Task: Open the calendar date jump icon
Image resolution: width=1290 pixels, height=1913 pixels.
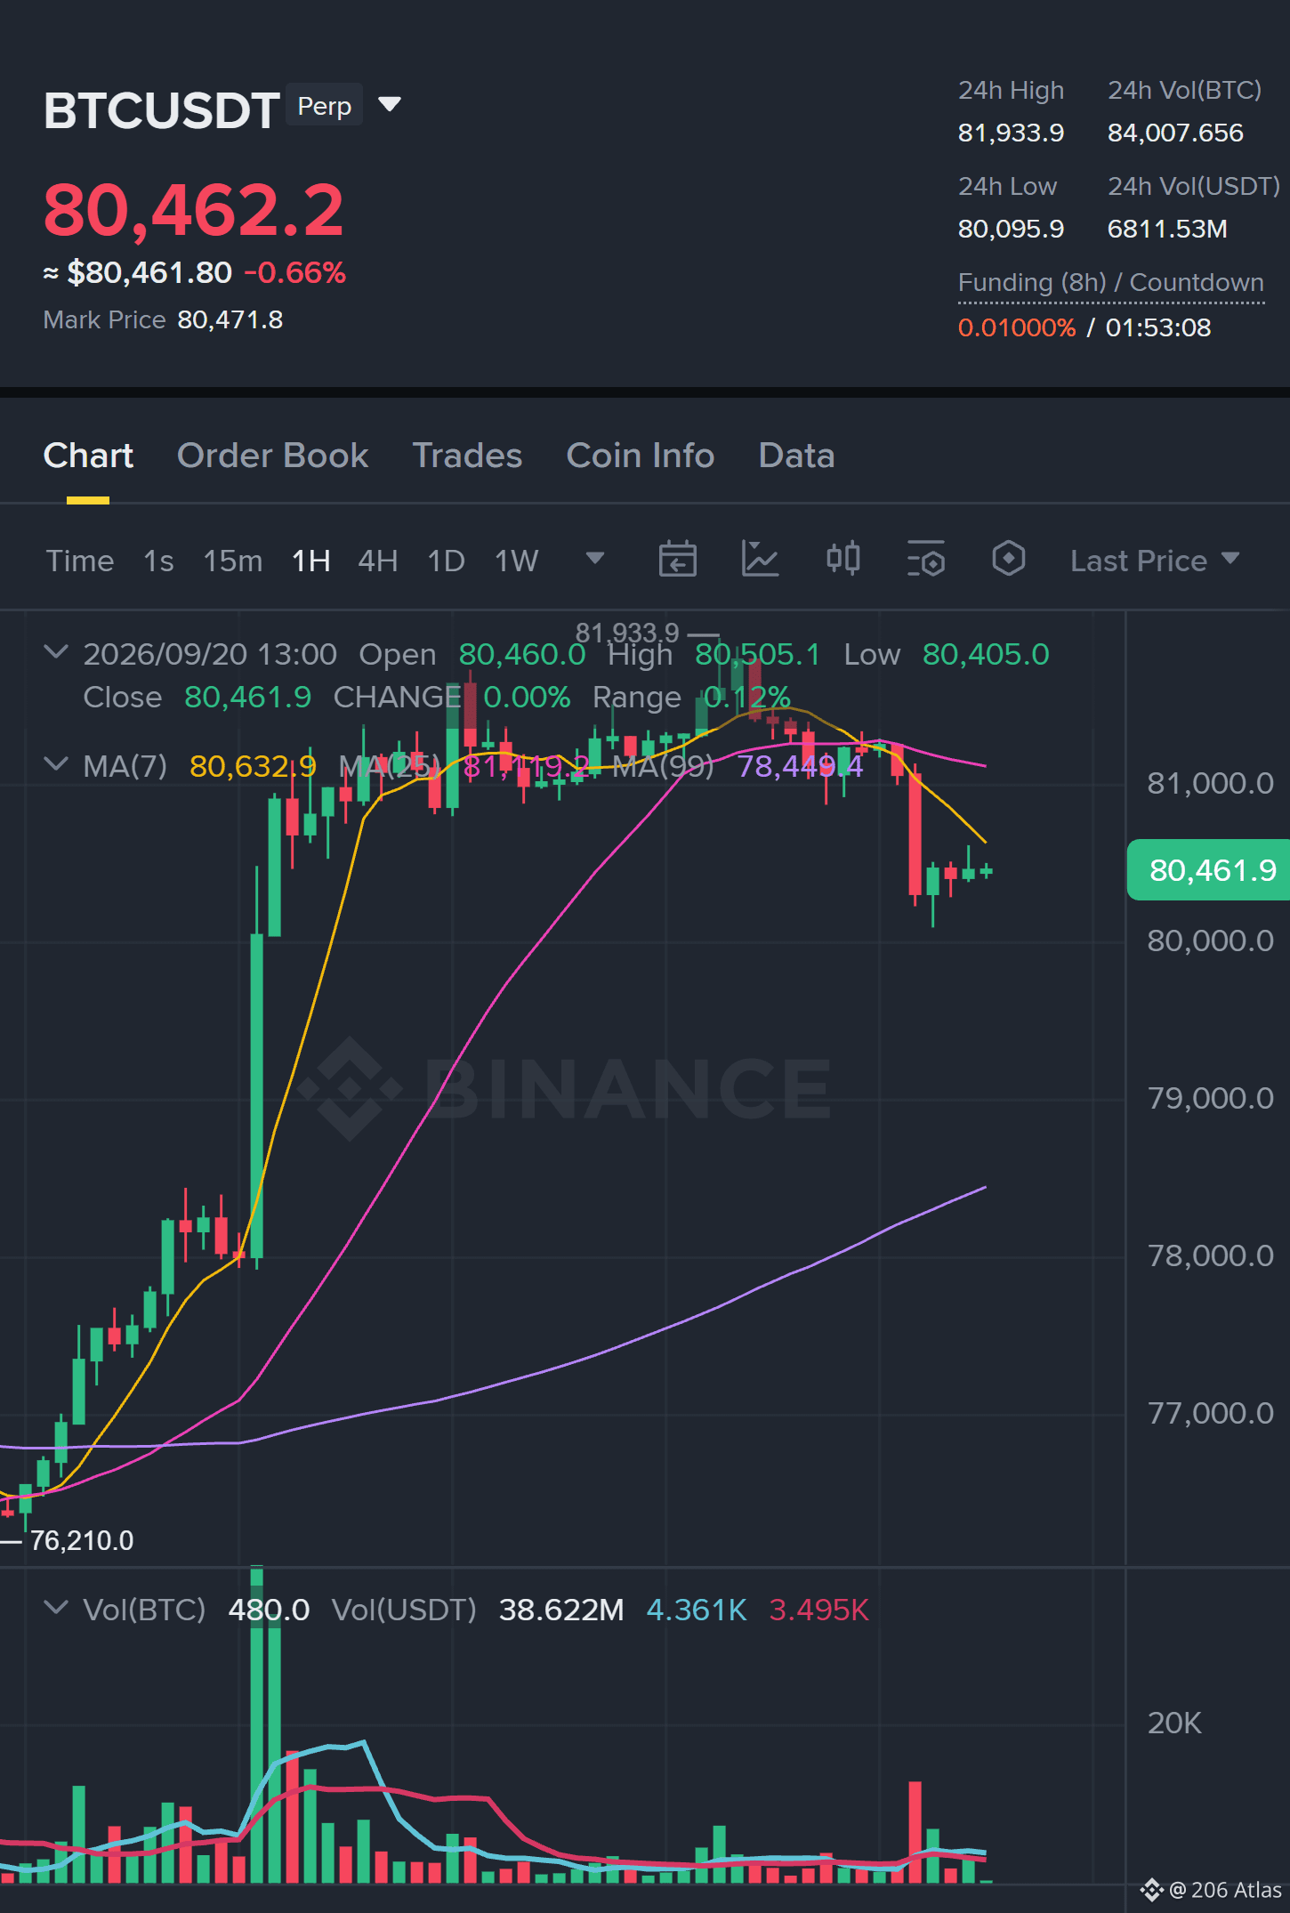Action: [677, 560]
